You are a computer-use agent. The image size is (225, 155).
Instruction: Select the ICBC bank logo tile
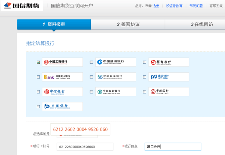pyautogui.click(x=62, y=62)
